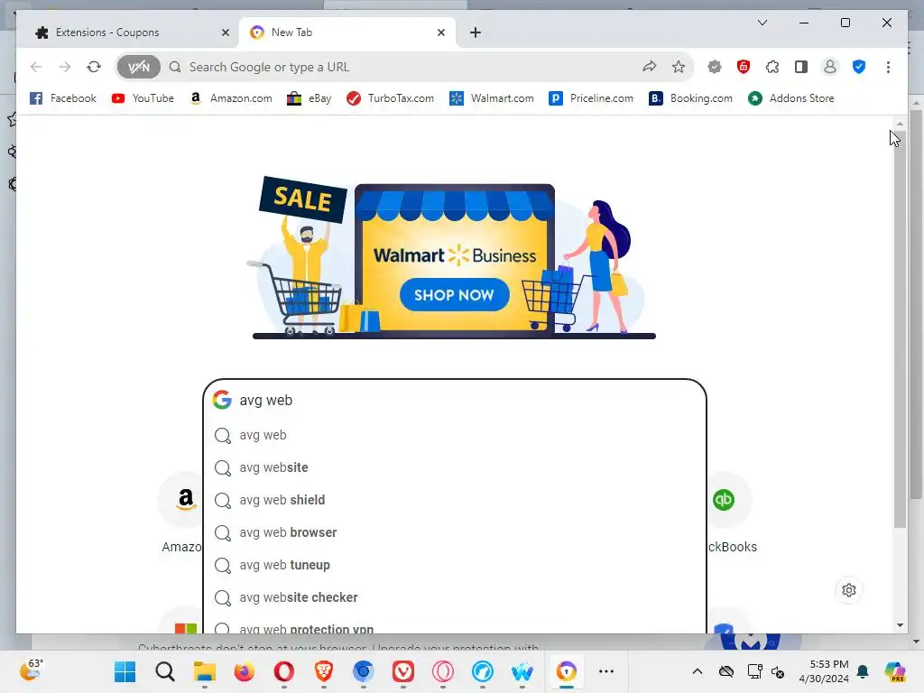Open the Priceline.com bookmark
The width and height of the screenshot is (924, 693).
pyautogui.click(x=591, y=98)
